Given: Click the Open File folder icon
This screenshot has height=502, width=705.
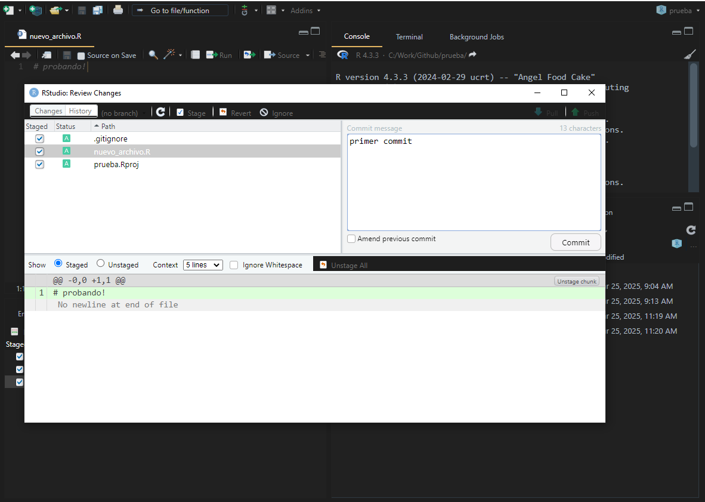Looking at the screenshot, I should (x=55, y=10).
